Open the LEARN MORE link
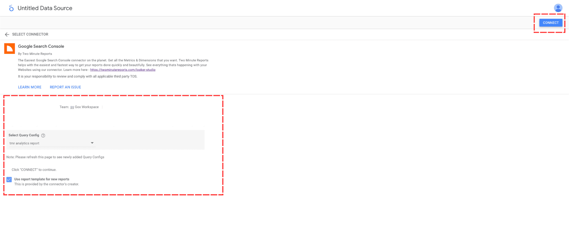The image size is (569, 232). [30, 87]
